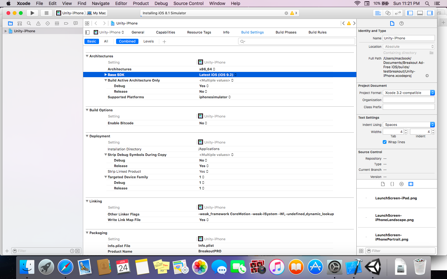Open the Source Control menu

tap(188, 3)
